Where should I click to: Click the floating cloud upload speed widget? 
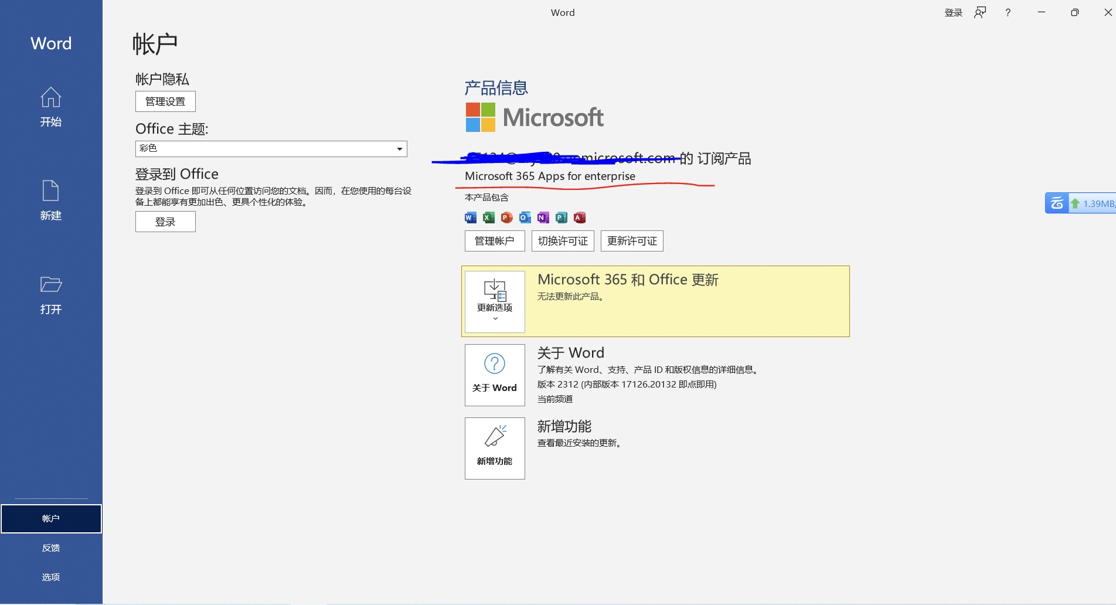1080,203
